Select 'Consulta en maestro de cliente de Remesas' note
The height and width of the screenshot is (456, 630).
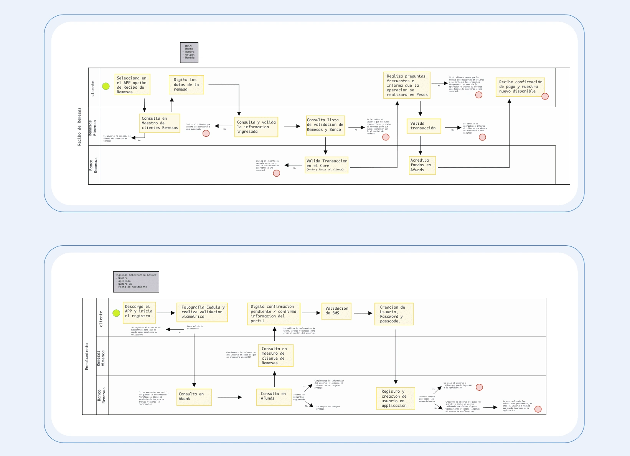276,355
